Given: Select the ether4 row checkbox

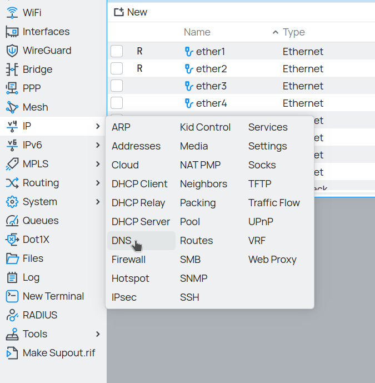Looking at the screenshot, I should coord(117,103).
